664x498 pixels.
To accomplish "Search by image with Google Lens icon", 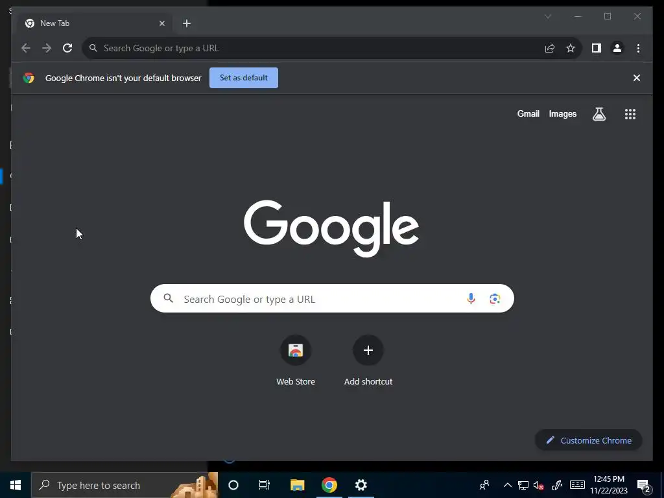I will pyautogui.click(x=495, y=298).
